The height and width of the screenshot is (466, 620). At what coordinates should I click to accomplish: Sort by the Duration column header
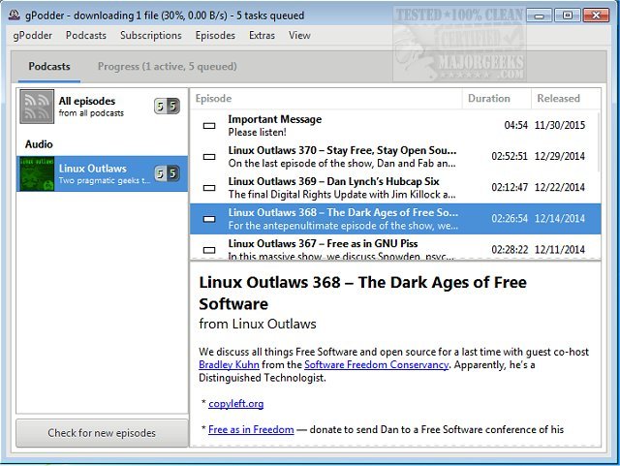coord(496,99)
